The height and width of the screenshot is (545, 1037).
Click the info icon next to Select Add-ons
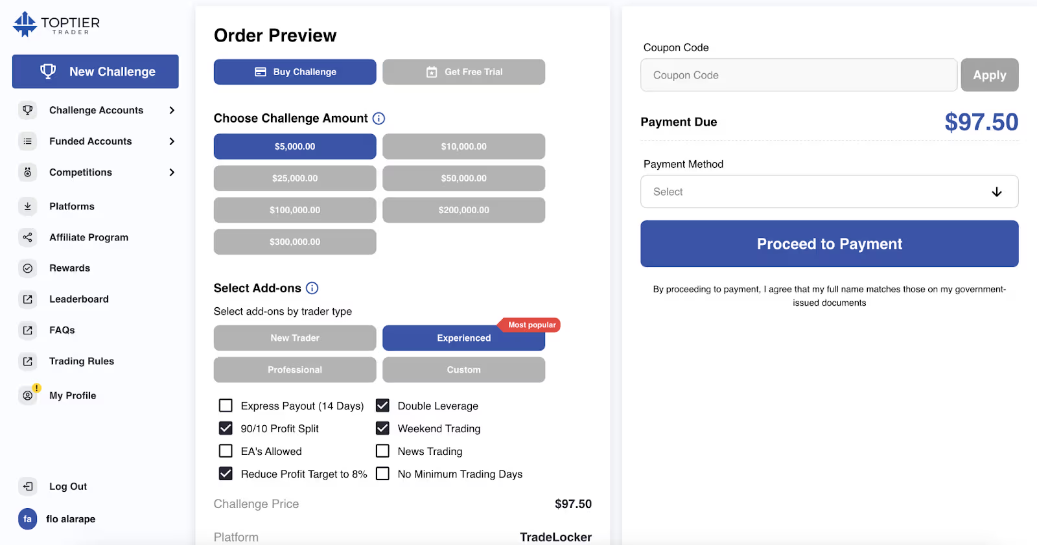pyautogui.click(x=312, y=288)
